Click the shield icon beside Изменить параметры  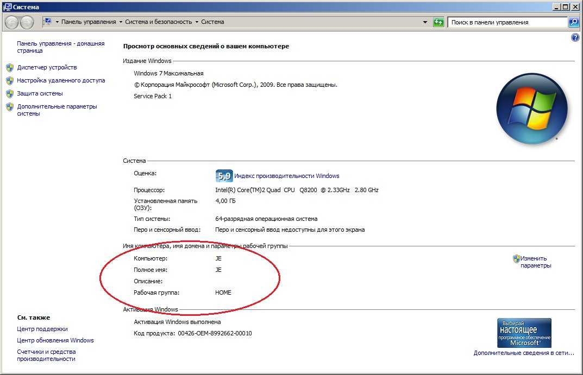tap(517, 258)
